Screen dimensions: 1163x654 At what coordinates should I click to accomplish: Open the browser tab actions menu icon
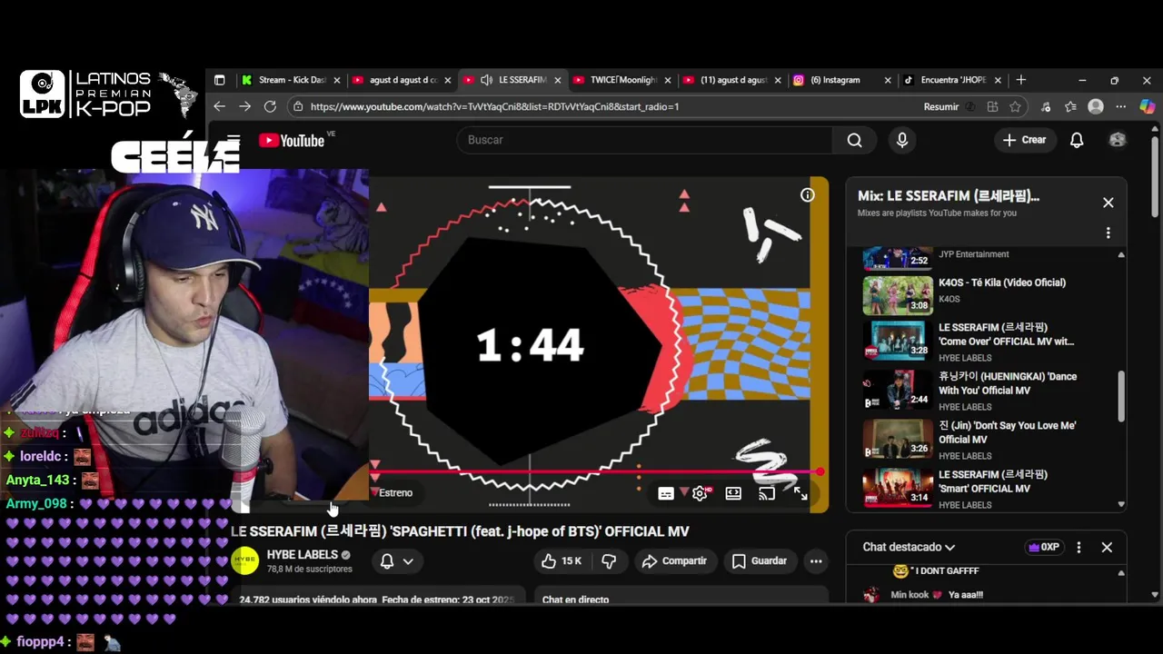click(219, 80)
